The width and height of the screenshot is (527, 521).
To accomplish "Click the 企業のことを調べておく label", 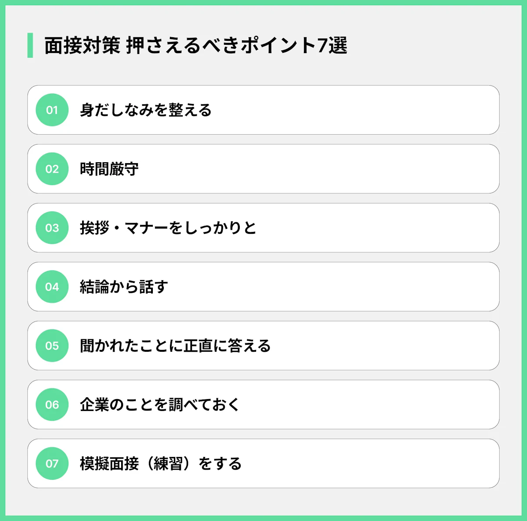I will tap(160, 405).
